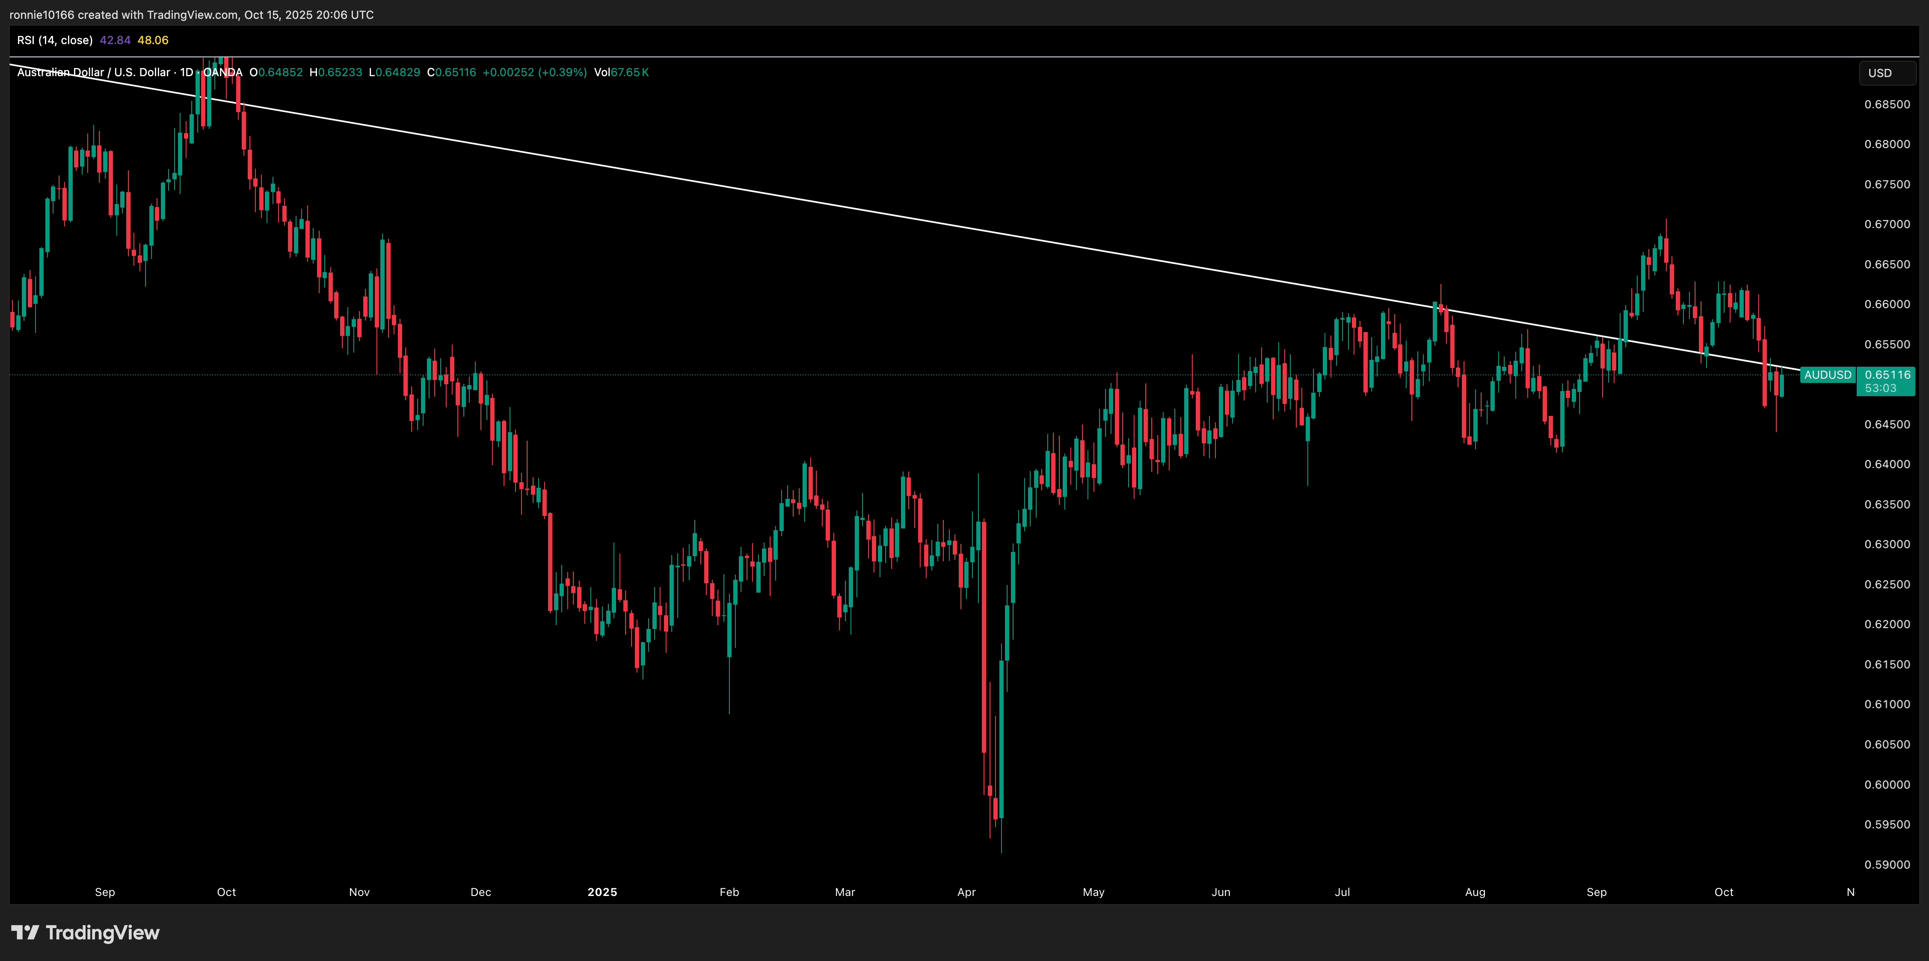
Task: Click the OANDA source label
Action: [x=223, y=73]
